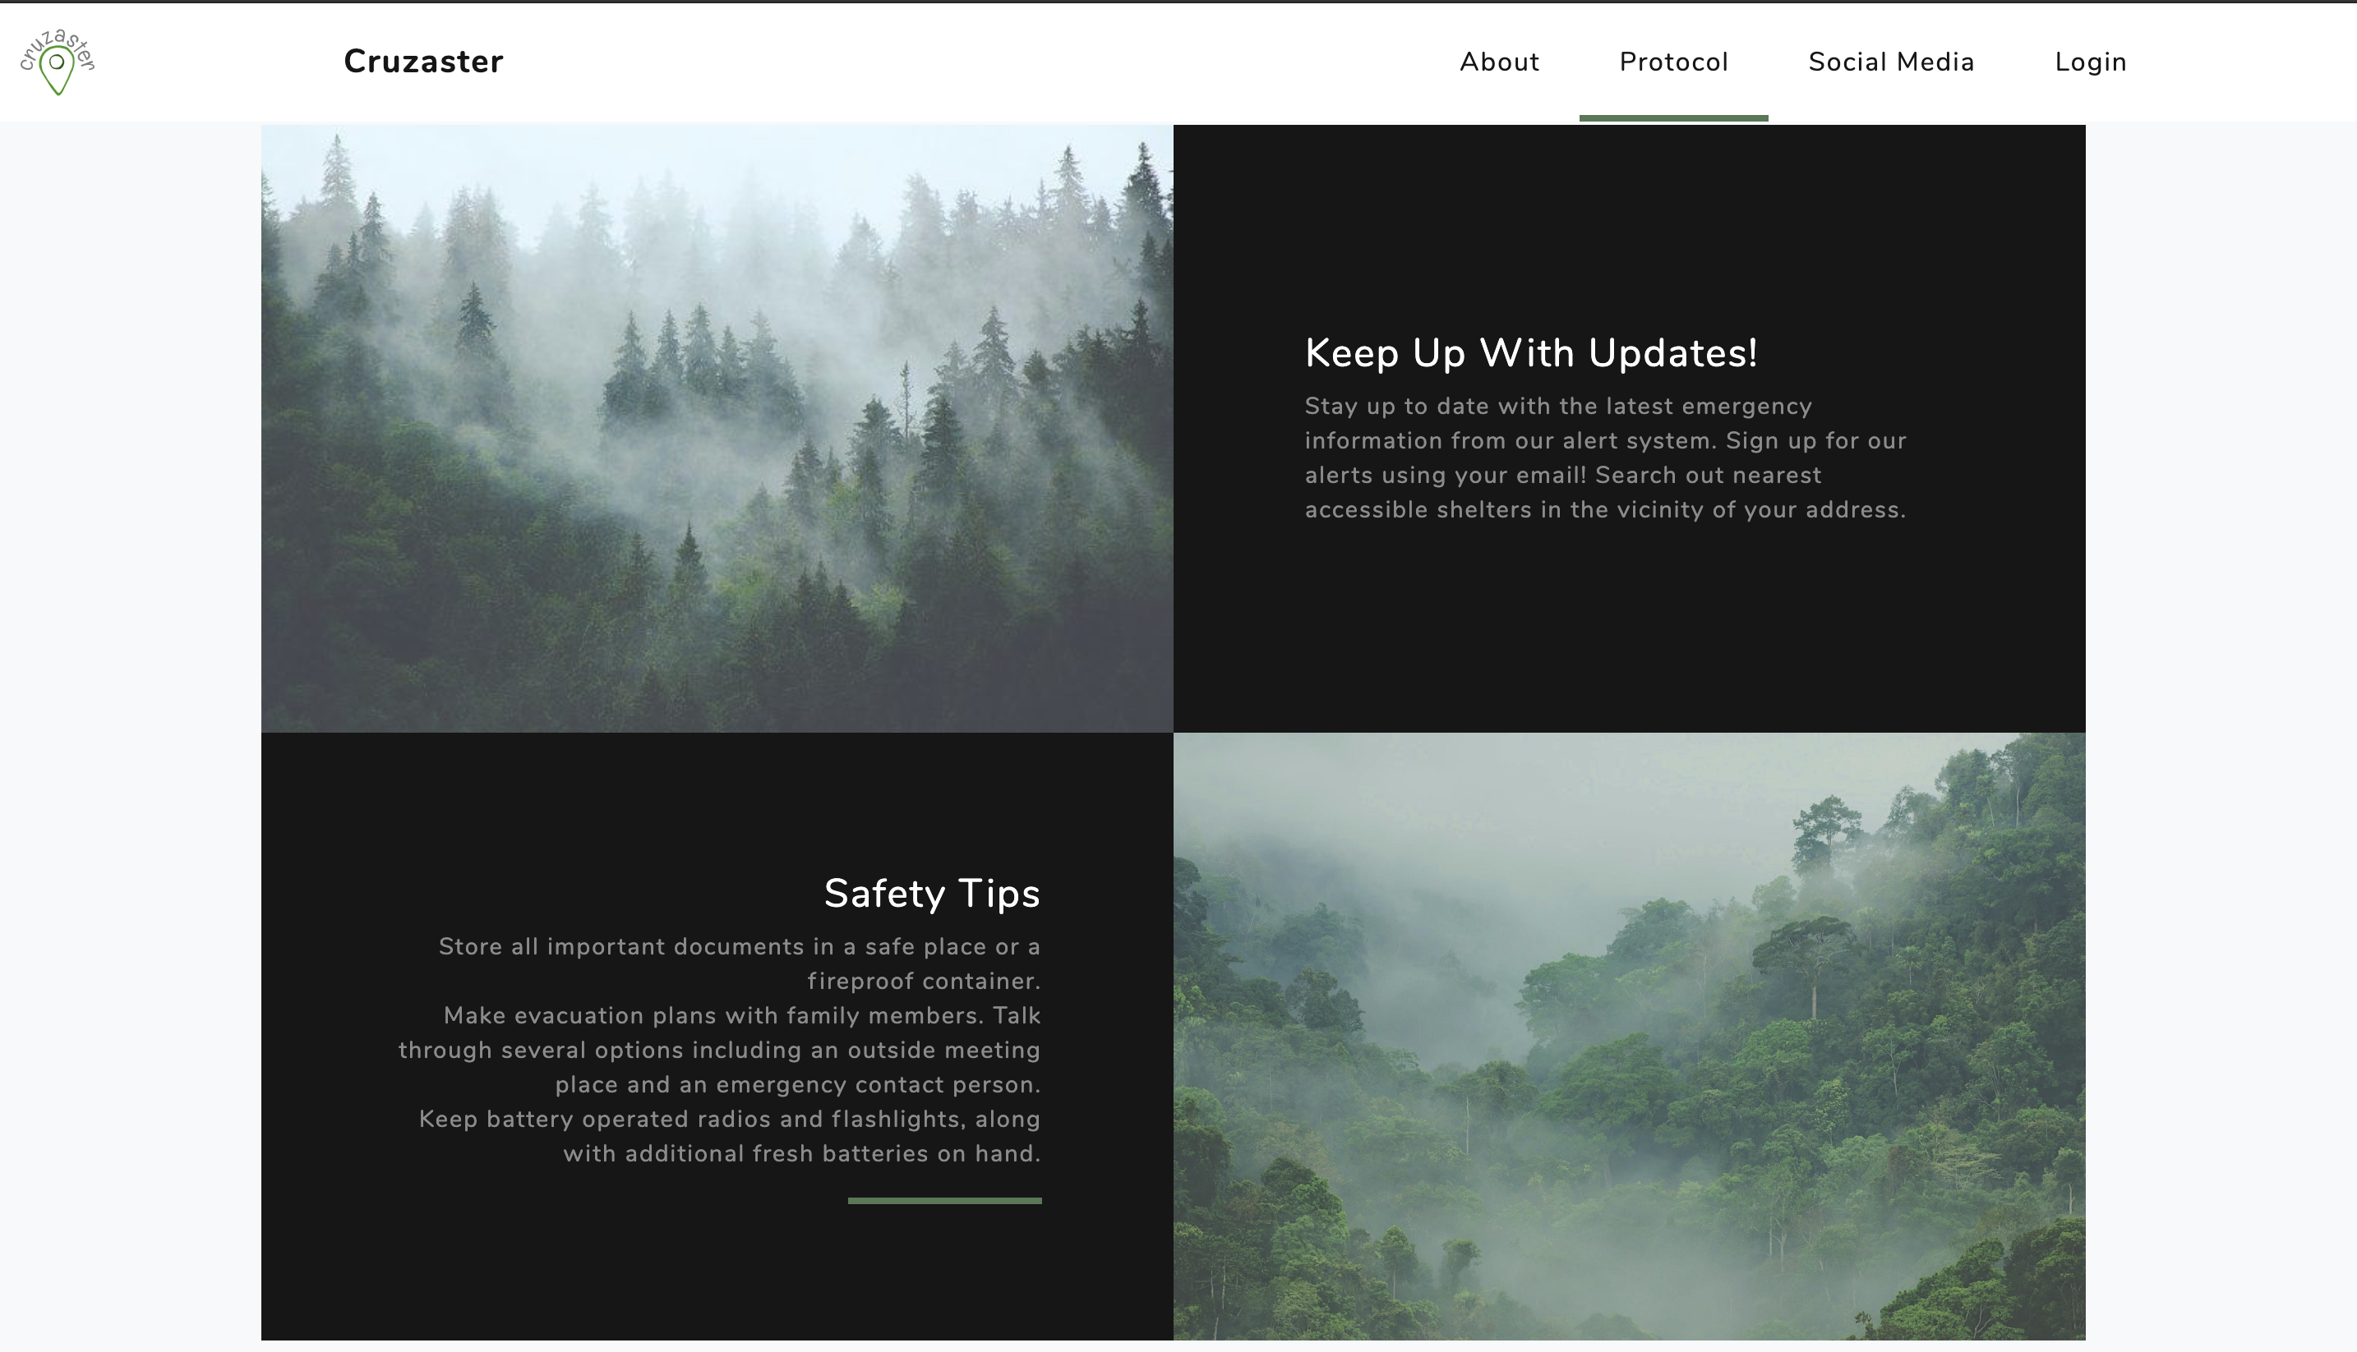Viewport: 2357px width, 1352px height.
Task: Click the Keep Up With Updates heading
Action: click(x=1530, y=353)
